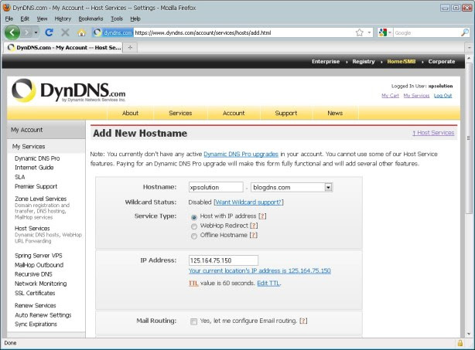Select Host with IP address radio
The height and width of the screenshot is (350, 475).
click(194, 217)
